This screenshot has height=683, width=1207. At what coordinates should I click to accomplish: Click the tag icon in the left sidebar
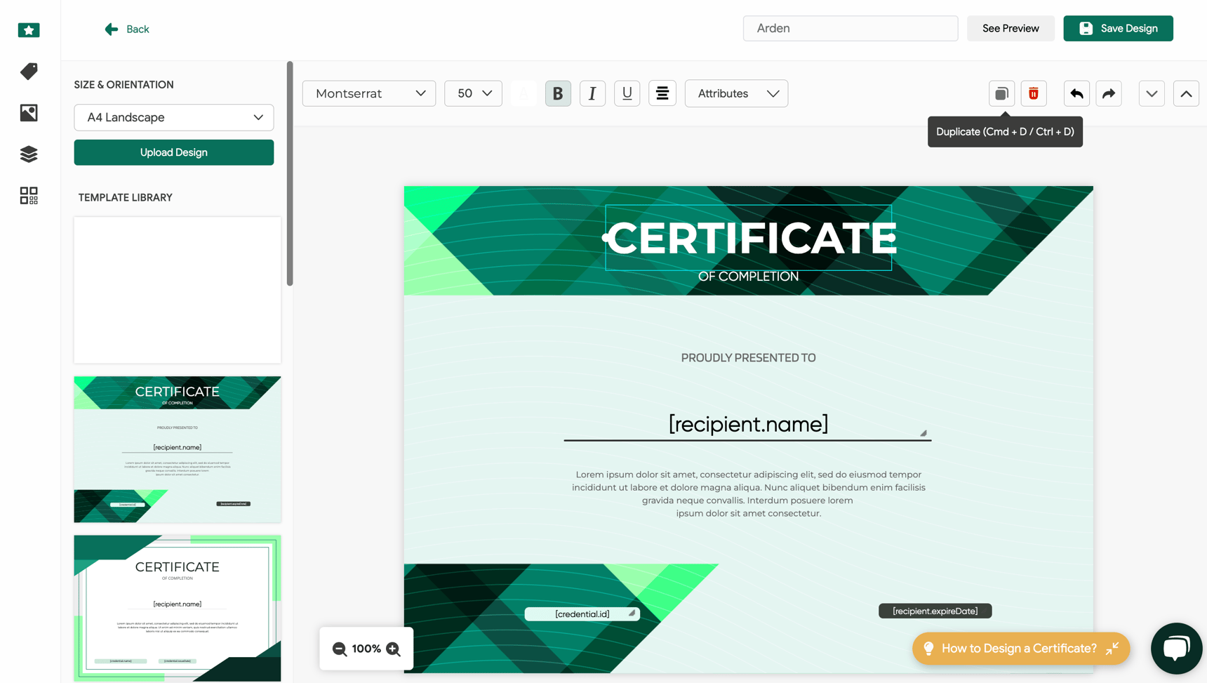click(x=28, y=72)
